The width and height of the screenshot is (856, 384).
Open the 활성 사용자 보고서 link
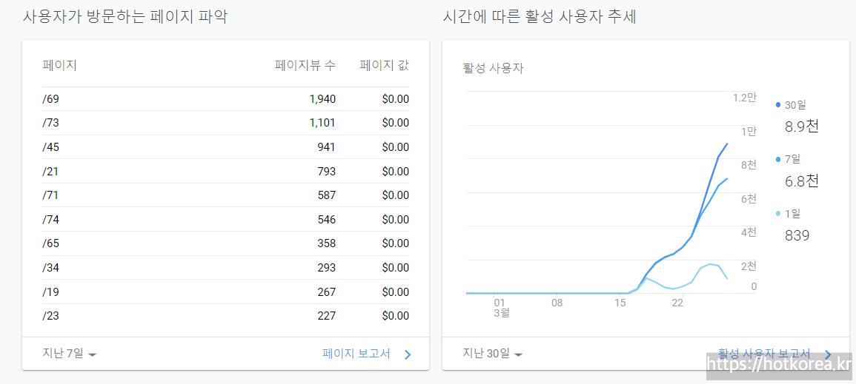click(x=764, y=354)
